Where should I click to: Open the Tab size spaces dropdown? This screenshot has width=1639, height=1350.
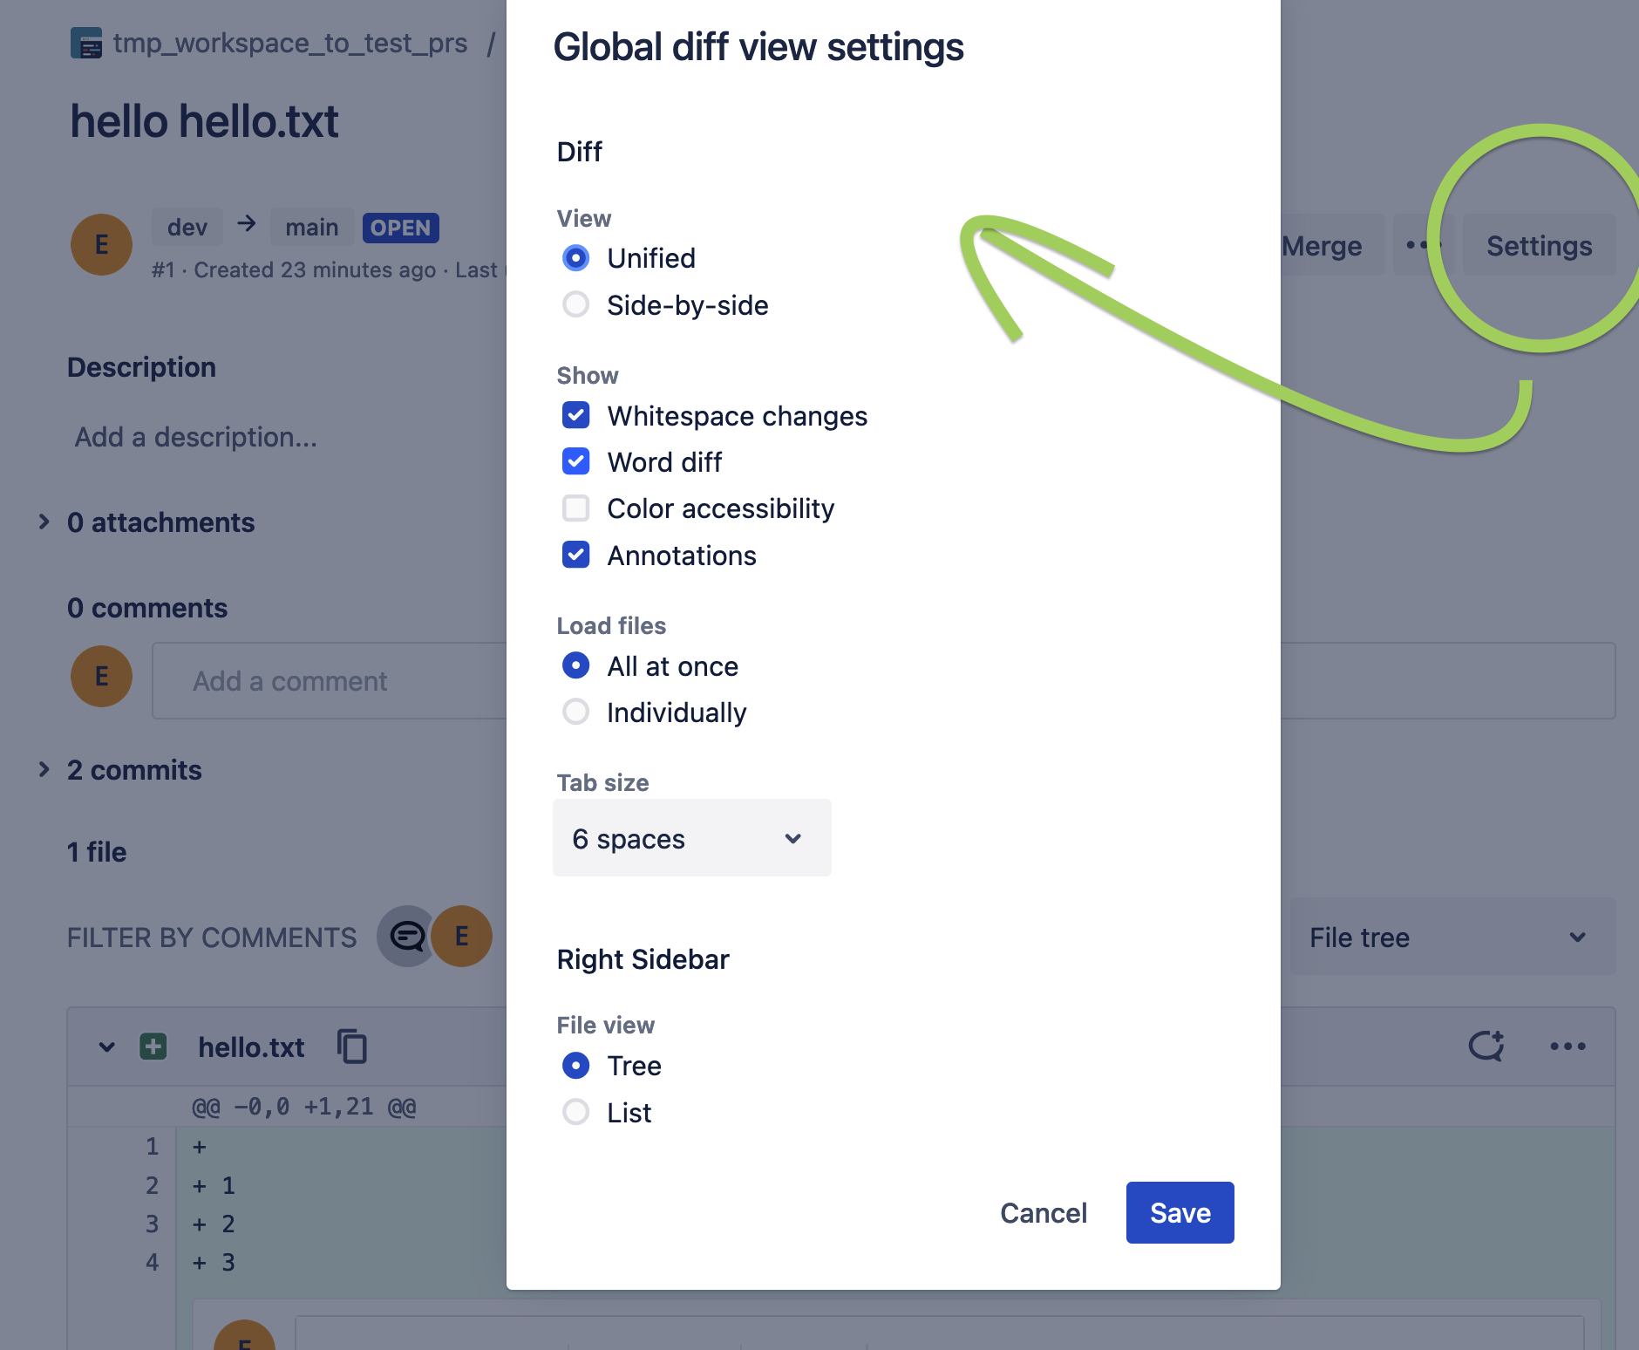(691, 838)
